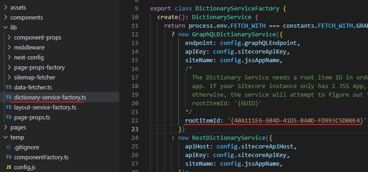This screenshot has height=172, width=368.
Task: Expand the component-props folder chevron
Action: coord(9,38)
